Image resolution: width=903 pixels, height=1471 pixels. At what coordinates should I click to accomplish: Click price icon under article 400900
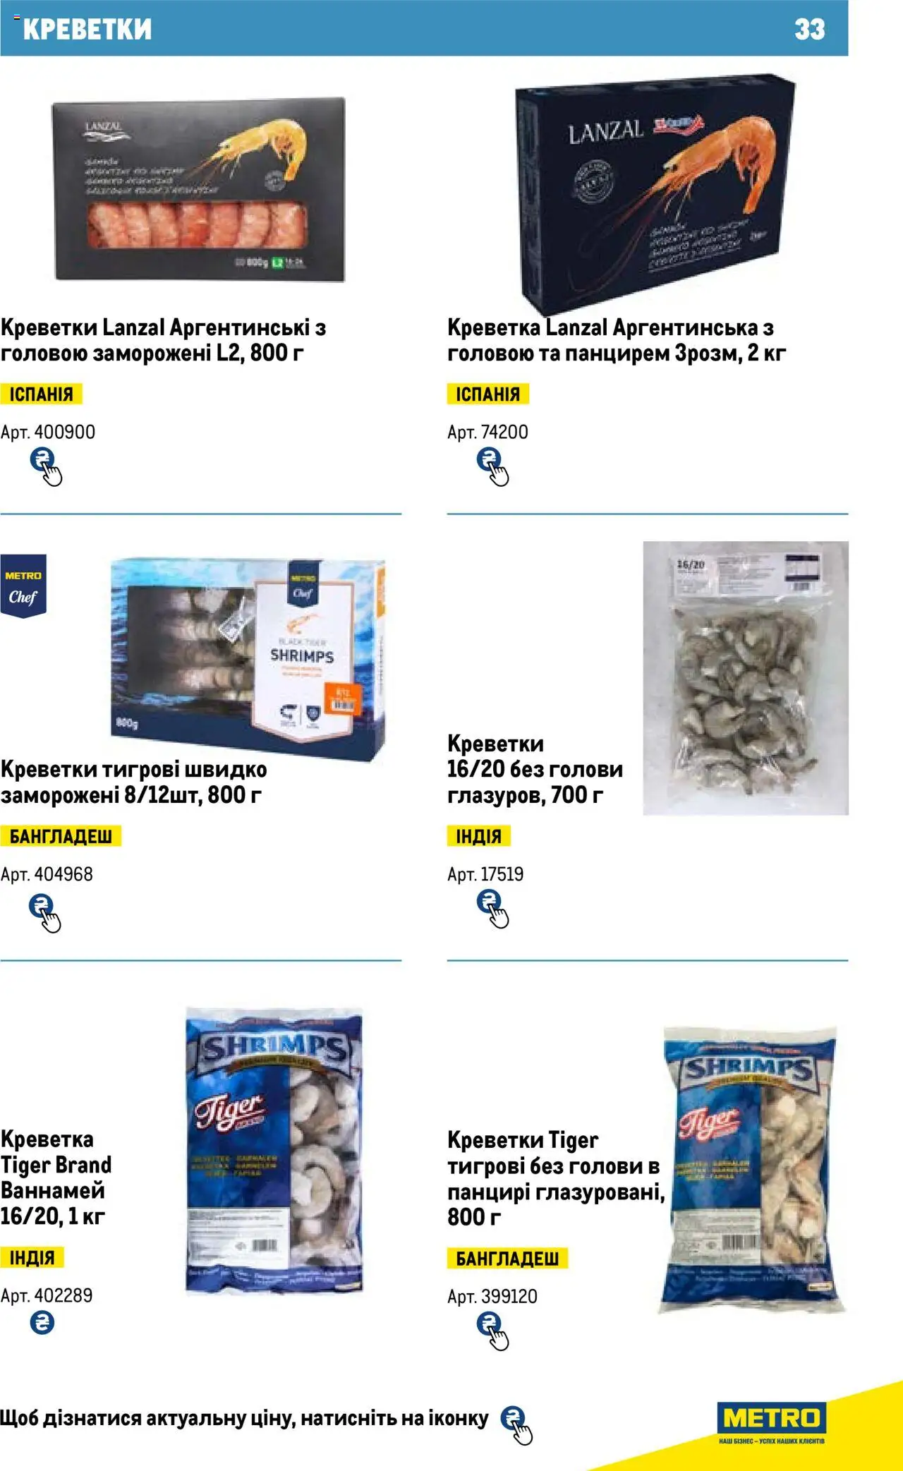tap(46, 466)
